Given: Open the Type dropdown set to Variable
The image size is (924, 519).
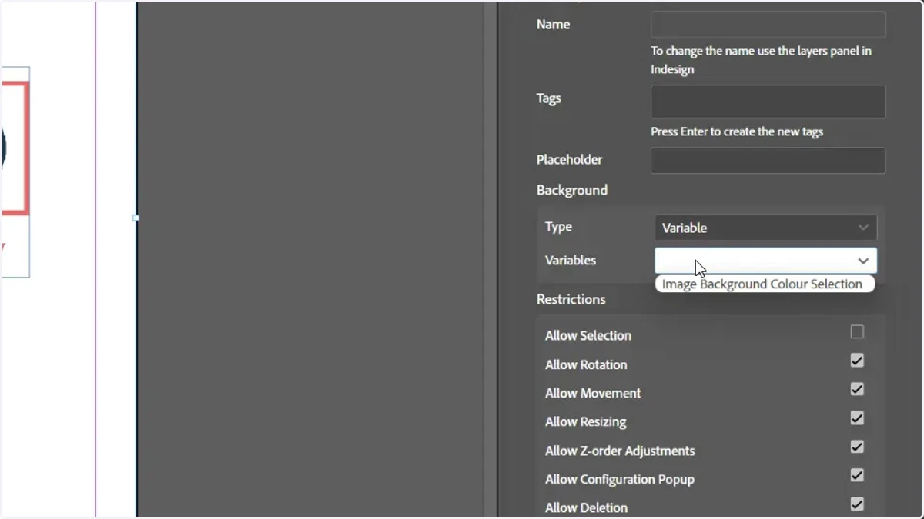Looking at the screenshot, I should click(765, 228).
